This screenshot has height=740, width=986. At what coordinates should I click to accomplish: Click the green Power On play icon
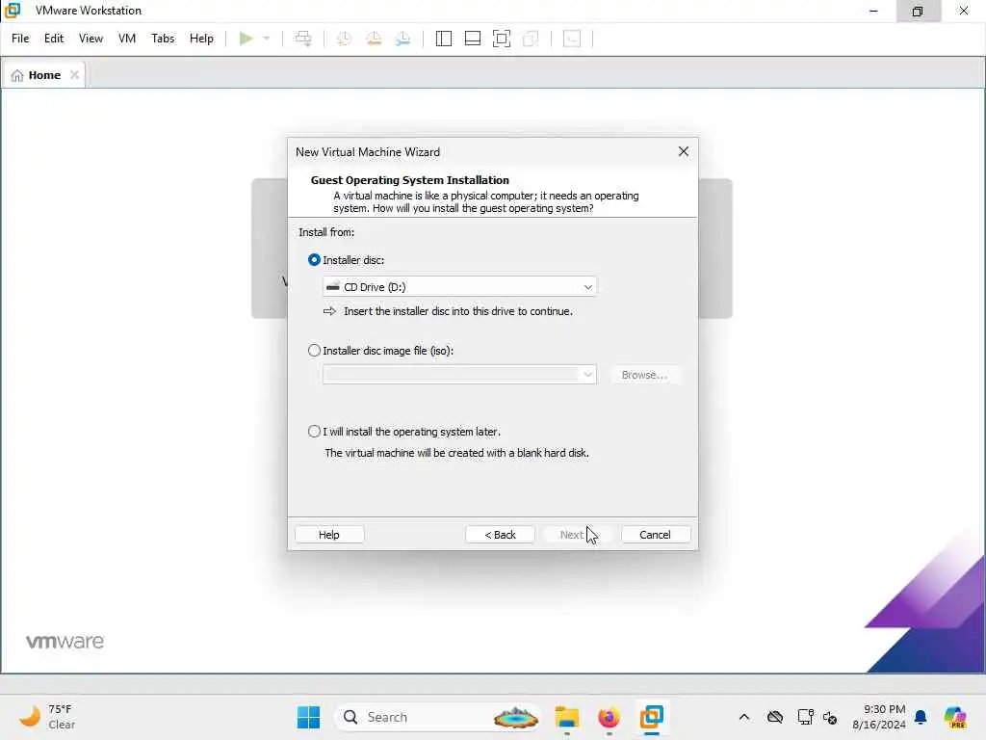pos(246,39)
